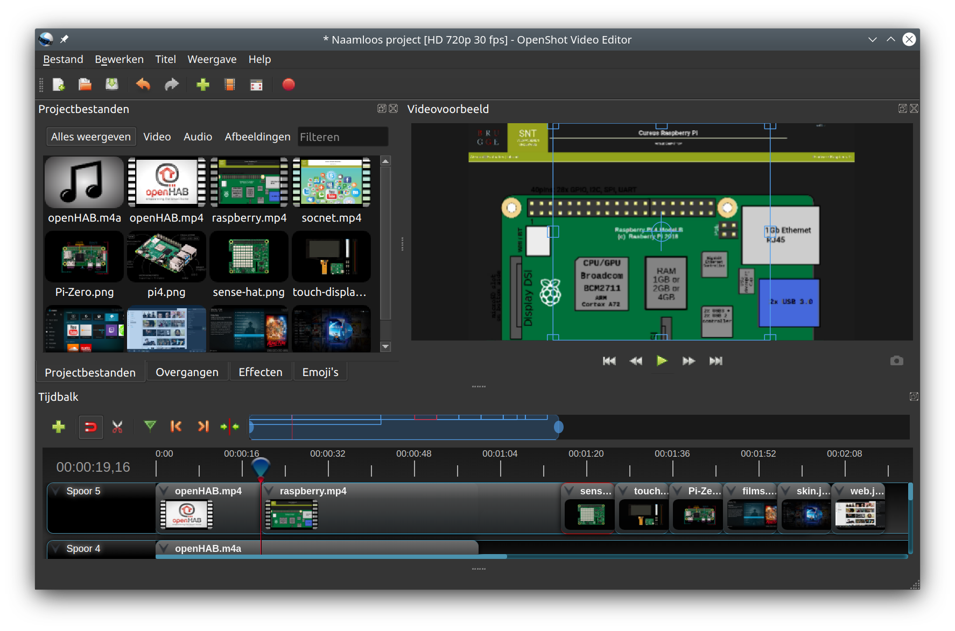Undo the last action

143,84
